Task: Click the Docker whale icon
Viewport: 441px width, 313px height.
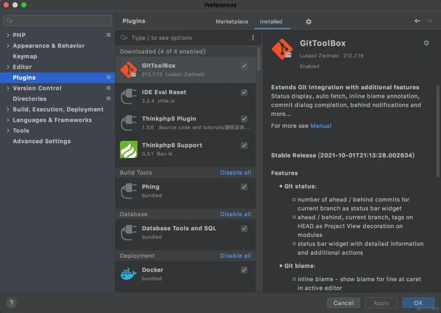Action: pos(129,274)
